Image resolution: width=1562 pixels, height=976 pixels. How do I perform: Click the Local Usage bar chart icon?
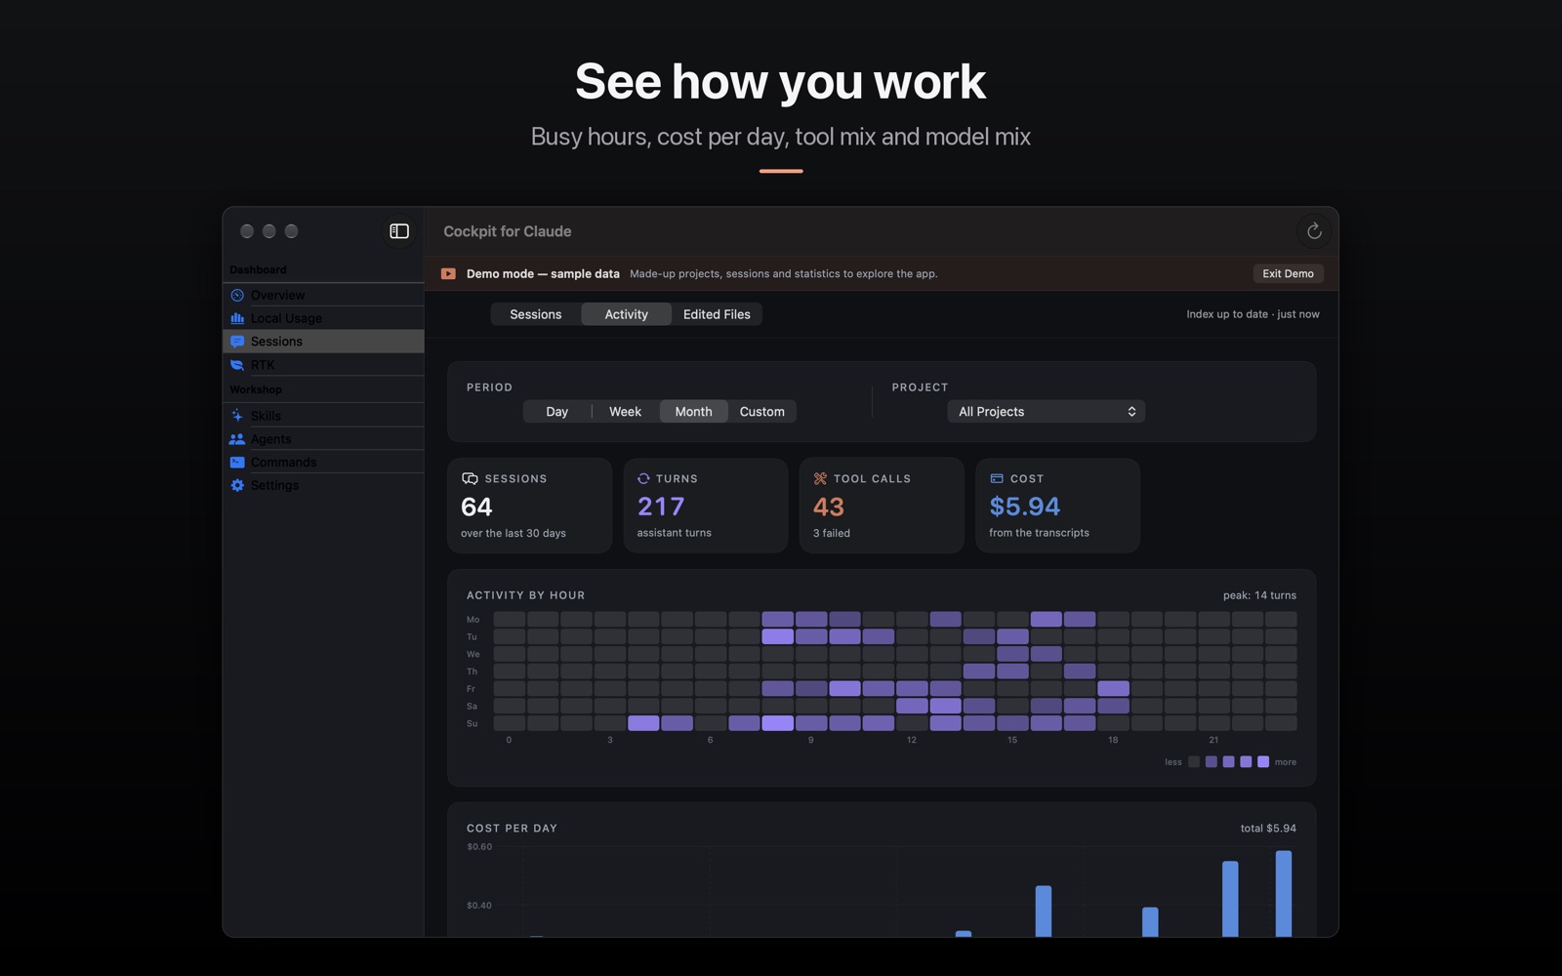(x=237, y=318)
